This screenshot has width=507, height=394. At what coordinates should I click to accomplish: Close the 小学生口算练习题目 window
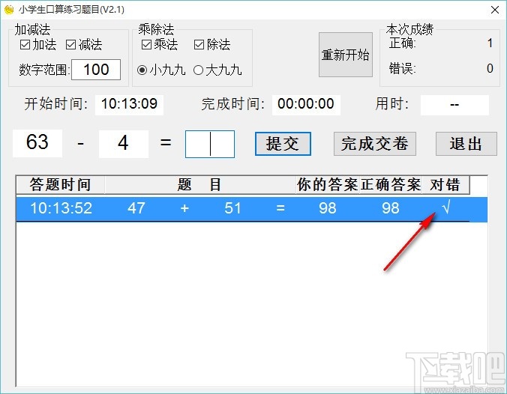[x=495, y=10]
